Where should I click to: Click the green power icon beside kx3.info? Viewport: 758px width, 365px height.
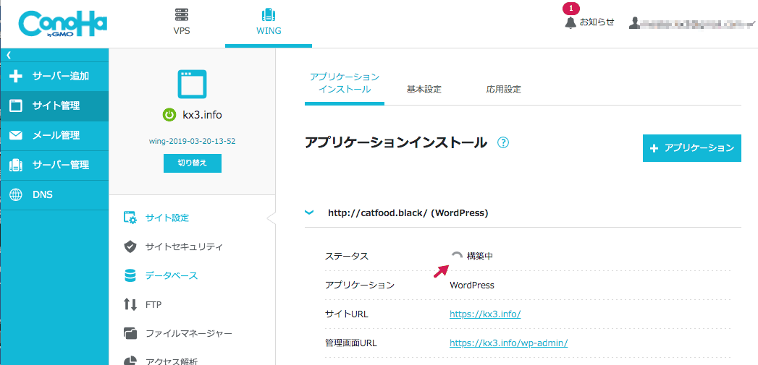coord(169,115)
